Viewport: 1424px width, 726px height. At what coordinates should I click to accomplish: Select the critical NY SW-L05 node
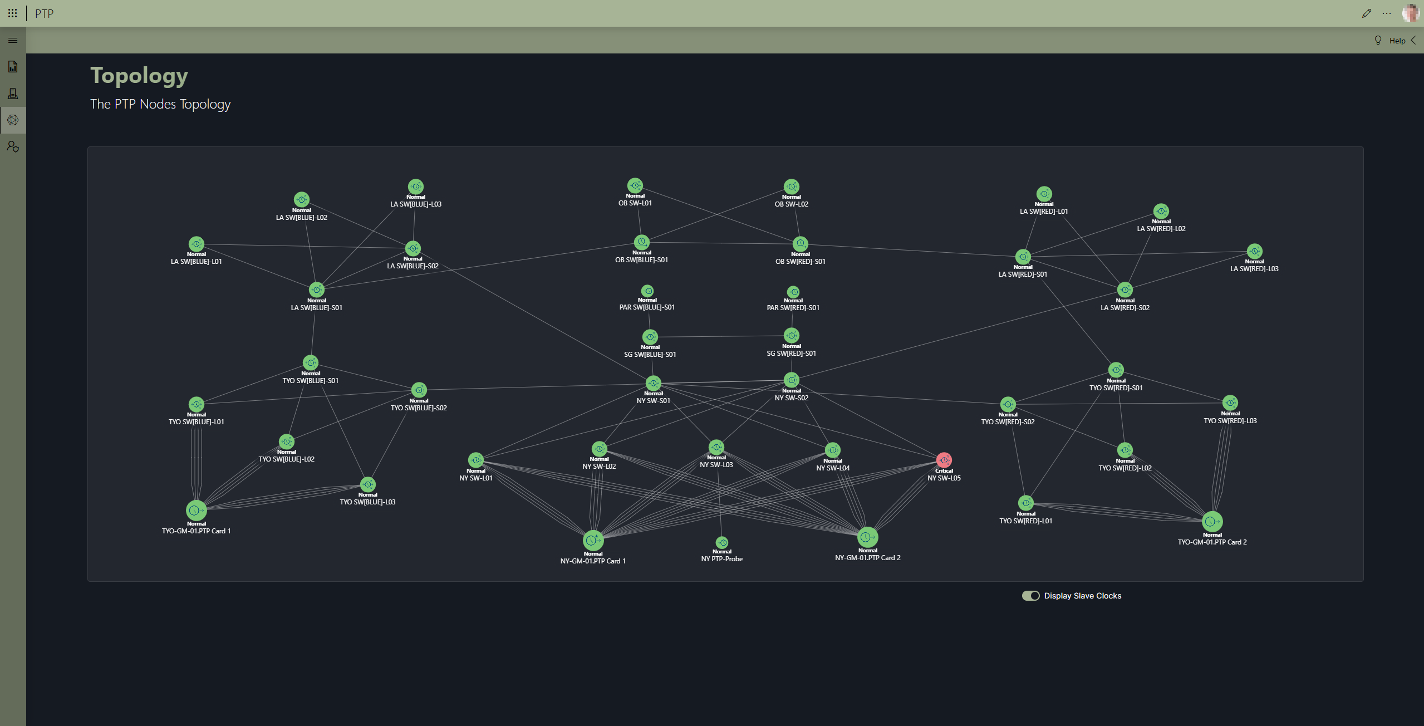tap(944, 460)
